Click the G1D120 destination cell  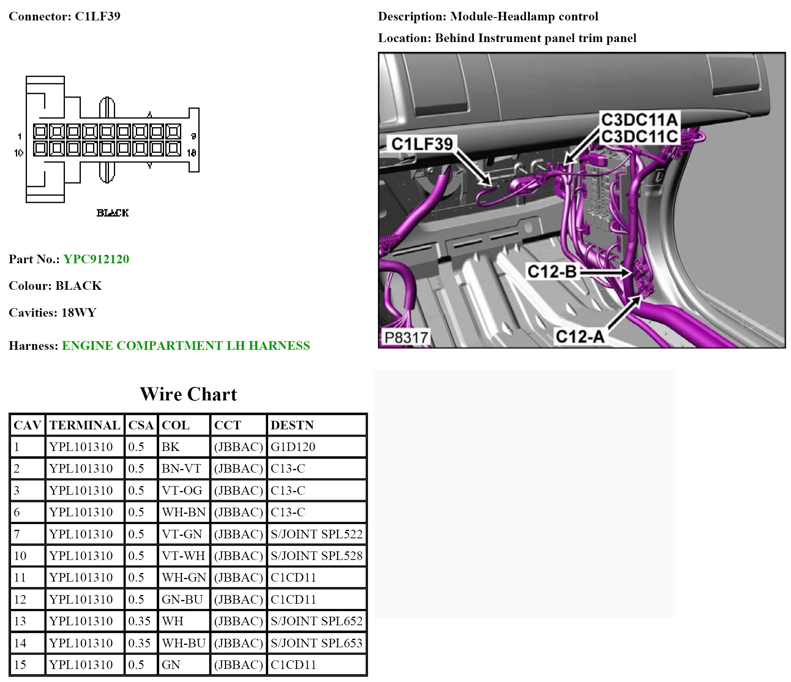(x=293, y=447)
